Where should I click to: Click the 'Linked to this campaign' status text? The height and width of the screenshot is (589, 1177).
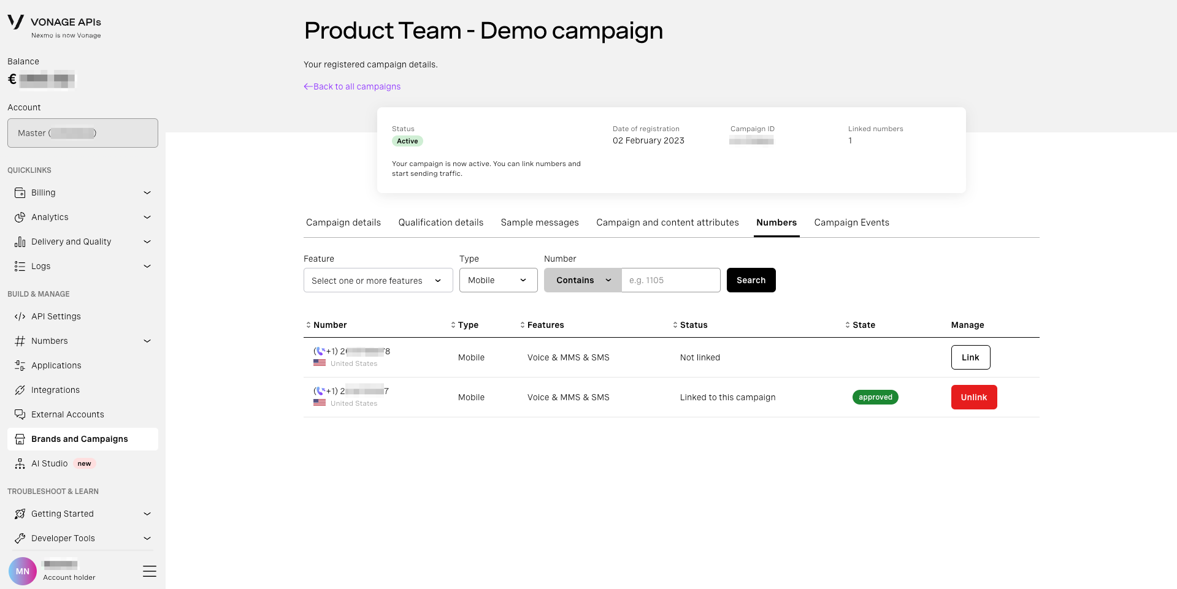pyautogui.click(x=727, y=397)
